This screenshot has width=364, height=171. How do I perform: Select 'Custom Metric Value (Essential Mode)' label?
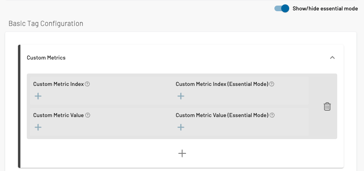[x=222, y=115]
